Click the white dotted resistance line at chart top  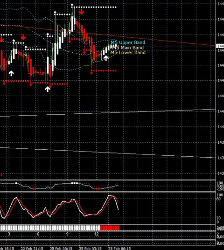94,7
